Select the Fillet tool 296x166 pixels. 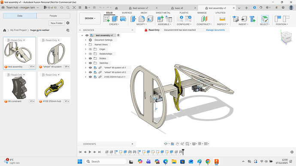142,19
